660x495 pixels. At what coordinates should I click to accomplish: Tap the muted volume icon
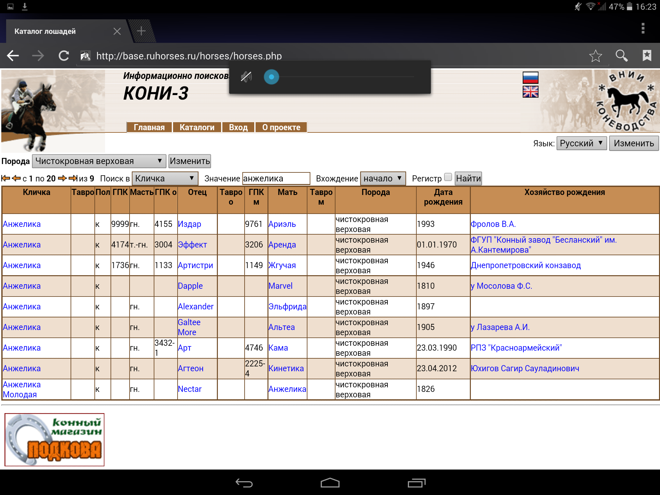246,77
